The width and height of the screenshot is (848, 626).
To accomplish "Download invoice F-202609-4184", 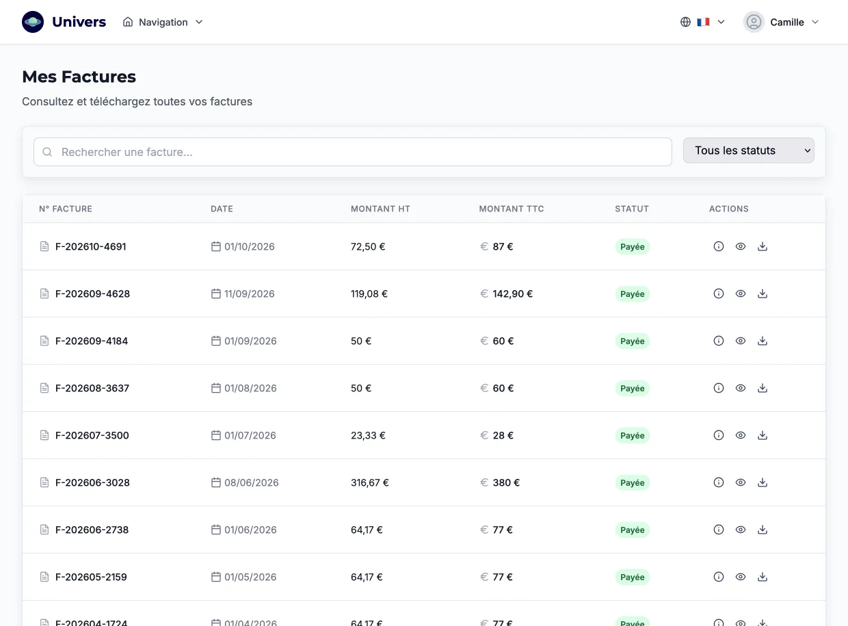I will pos(763,341).
